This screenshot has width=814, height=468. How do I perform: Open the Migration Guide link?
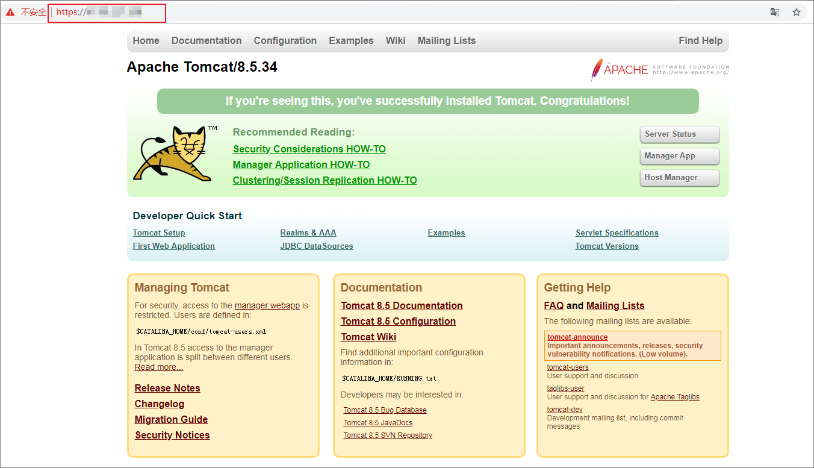[x=171, y=419]
